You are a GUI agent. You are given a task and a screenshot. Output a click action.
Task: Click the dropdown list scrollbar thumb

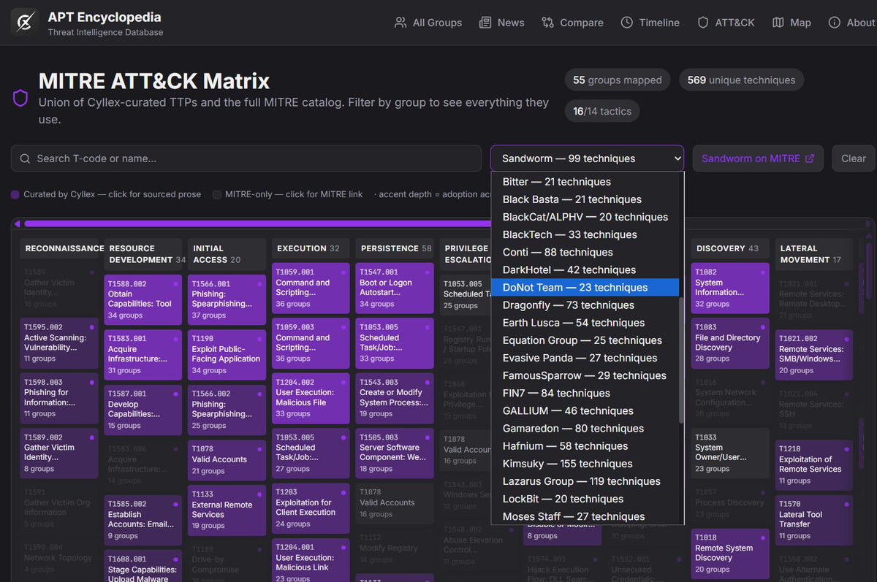[681, 359]
